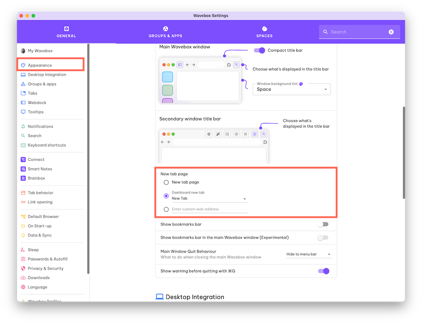Viewport: 422px width, 324px height.
Task: Click the green app tile in window preview
Action: pyautogui.click(x=167, y=90)
